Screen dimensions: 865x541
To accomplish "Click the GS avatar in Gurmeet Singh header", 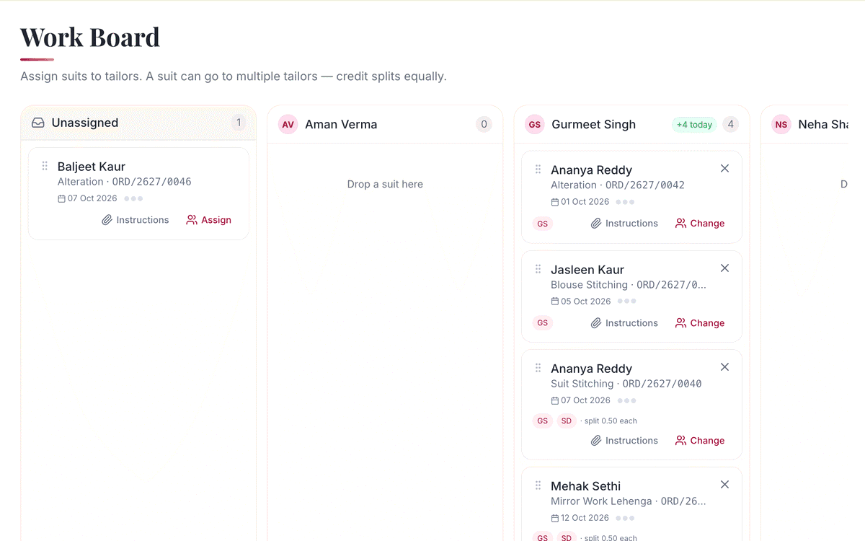I will click(535, 124).
